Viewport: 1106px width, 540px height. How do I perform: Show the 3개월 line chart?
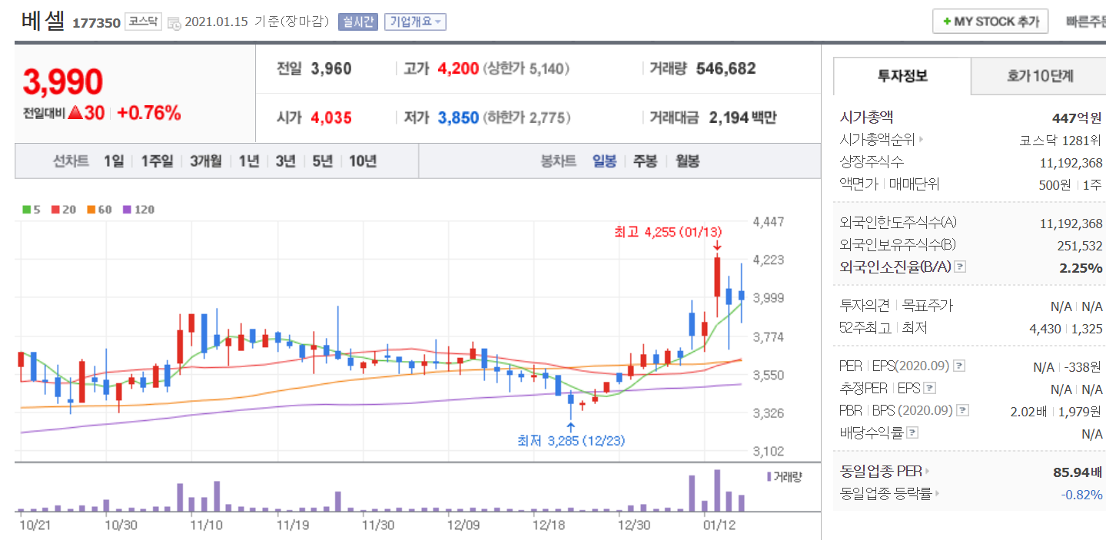click(x=206, y=161)
